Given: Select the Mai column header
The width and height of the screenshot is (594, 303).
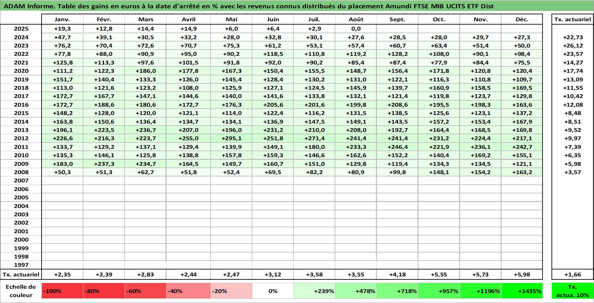Looking at the screenshot, I should [231, 19].
